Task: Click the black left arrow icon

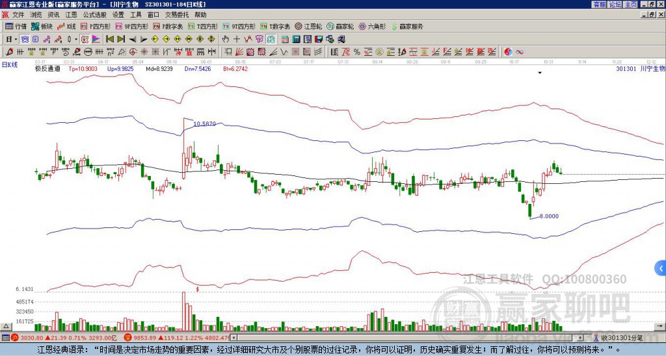Action: coord(133,39)
